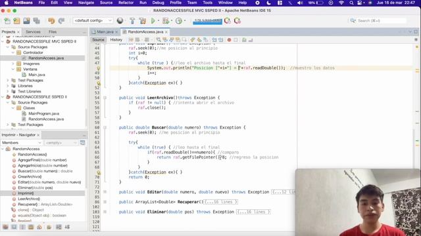The image size is (421, 236).
Task: Click the New File toolbar icon
Action: pyautogui.click(x=7, y=20)
